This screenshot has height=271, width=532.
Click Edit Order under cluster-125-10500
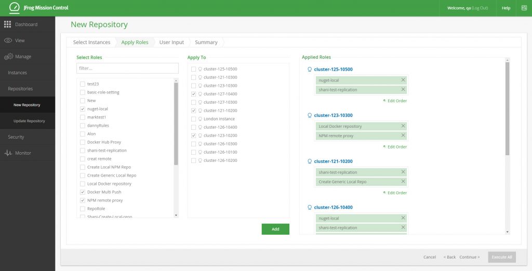395,101
